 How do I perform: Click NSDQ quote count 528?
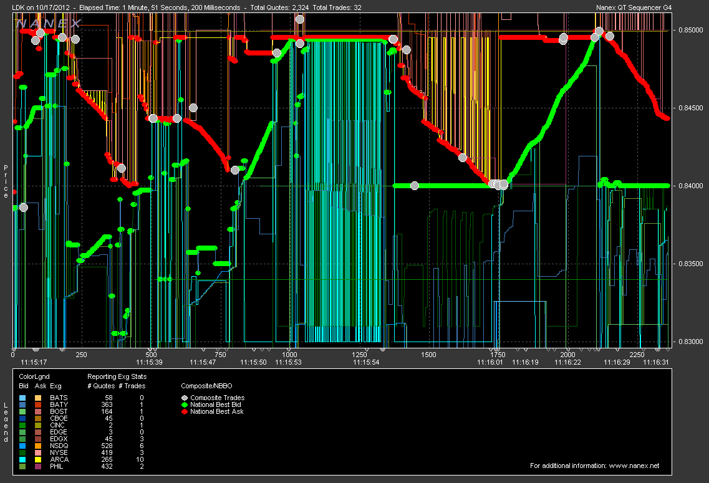(107, 446)
